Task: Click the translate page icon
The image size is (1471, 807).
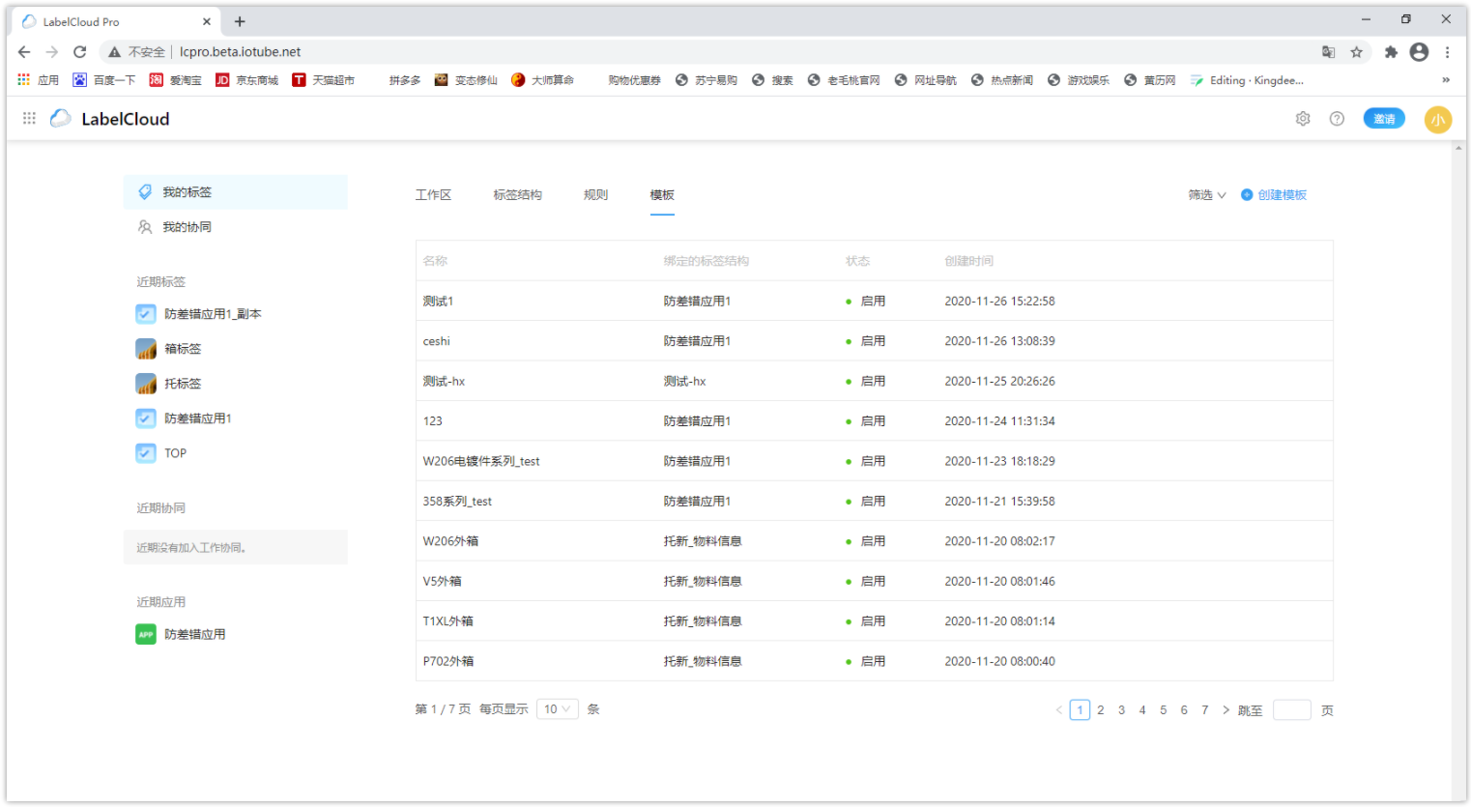Action: point(1329,52)
